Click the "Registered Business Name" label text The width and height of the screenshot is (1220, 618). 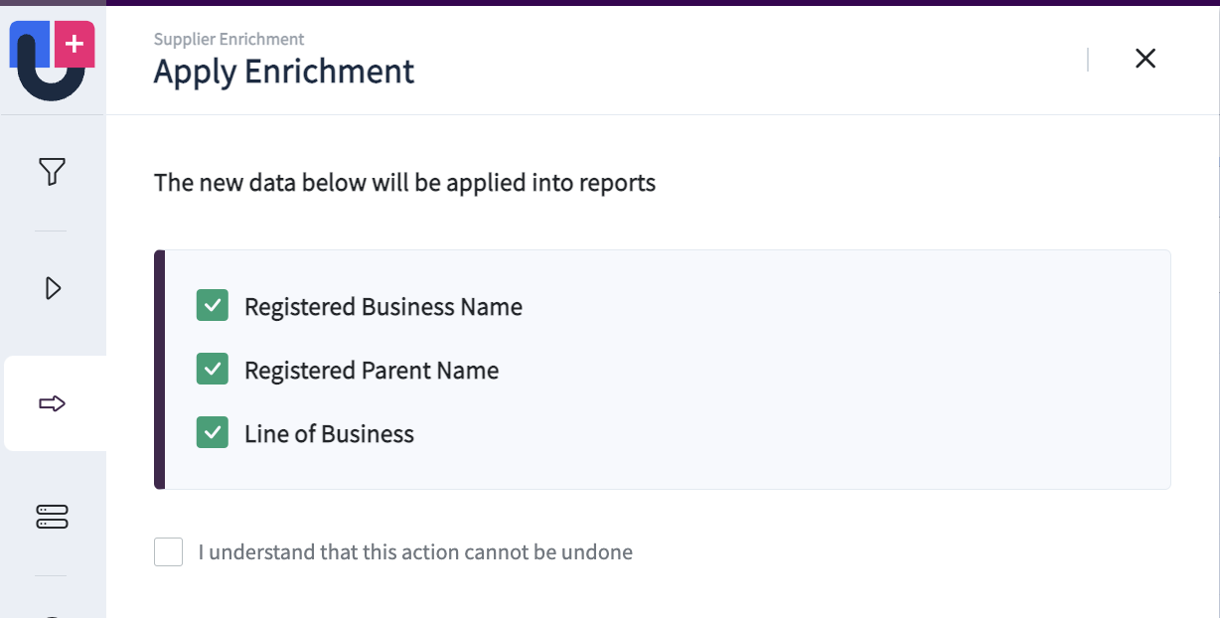tap(383, 307)
